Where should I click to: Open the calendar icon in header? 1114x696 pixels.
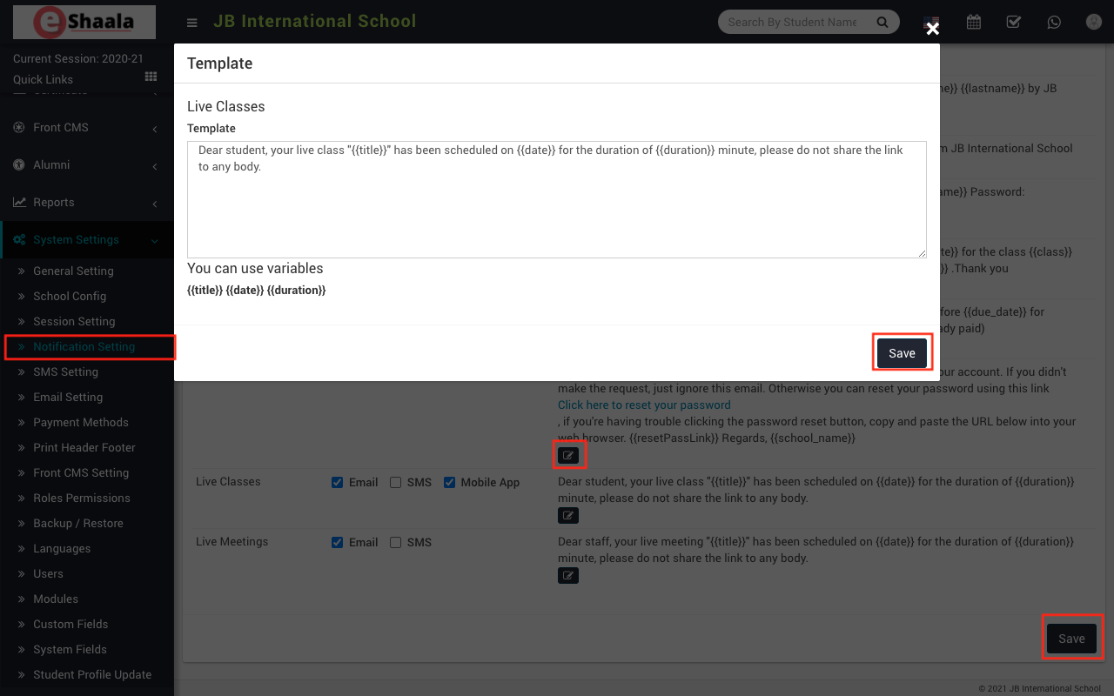(x=973, y=23)
